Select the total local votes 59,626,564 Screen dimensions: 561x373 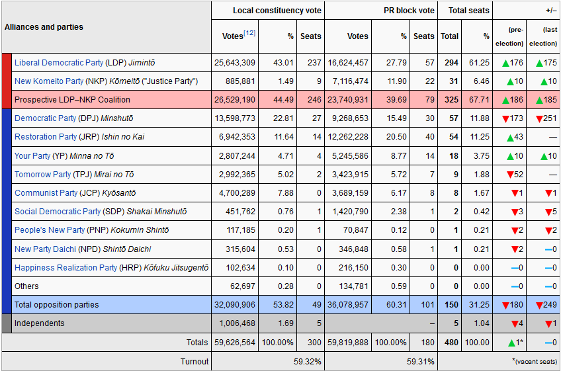[235, 342]
